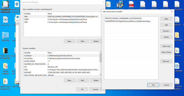
Task: Click Edit... under System variables
Action: (83, 80)
